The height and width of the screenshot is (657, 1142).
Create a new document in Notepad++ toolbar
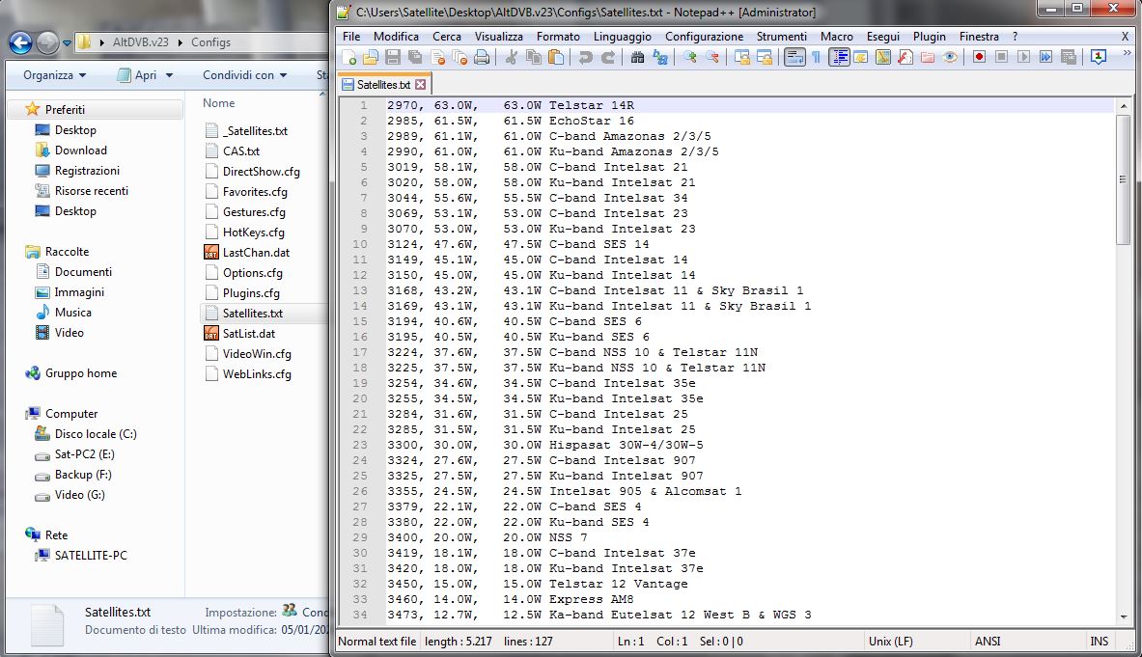click(348, 58)
